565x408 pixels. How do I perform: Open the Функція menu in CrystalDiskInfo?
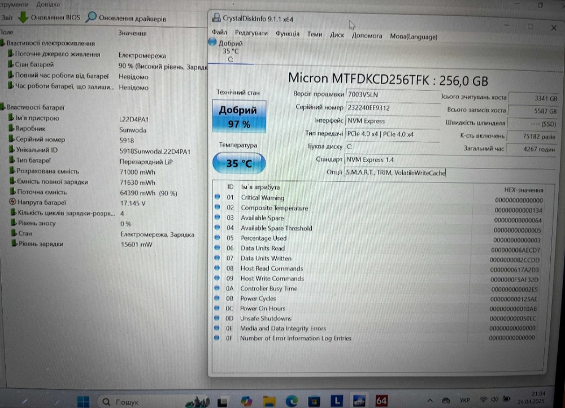pos(288,33)
